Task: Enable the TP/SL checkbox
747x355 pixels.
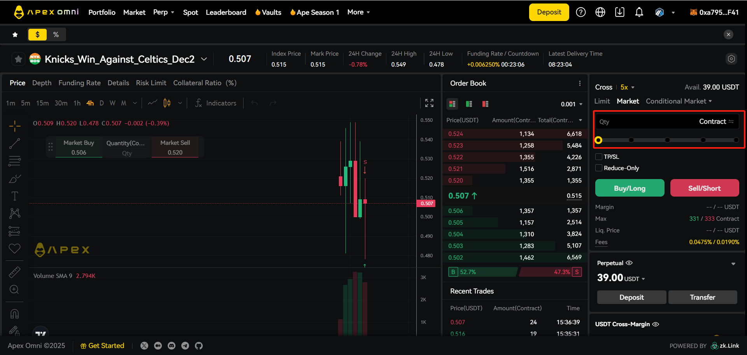Action: pyautogui.click(x=599, y=157)
